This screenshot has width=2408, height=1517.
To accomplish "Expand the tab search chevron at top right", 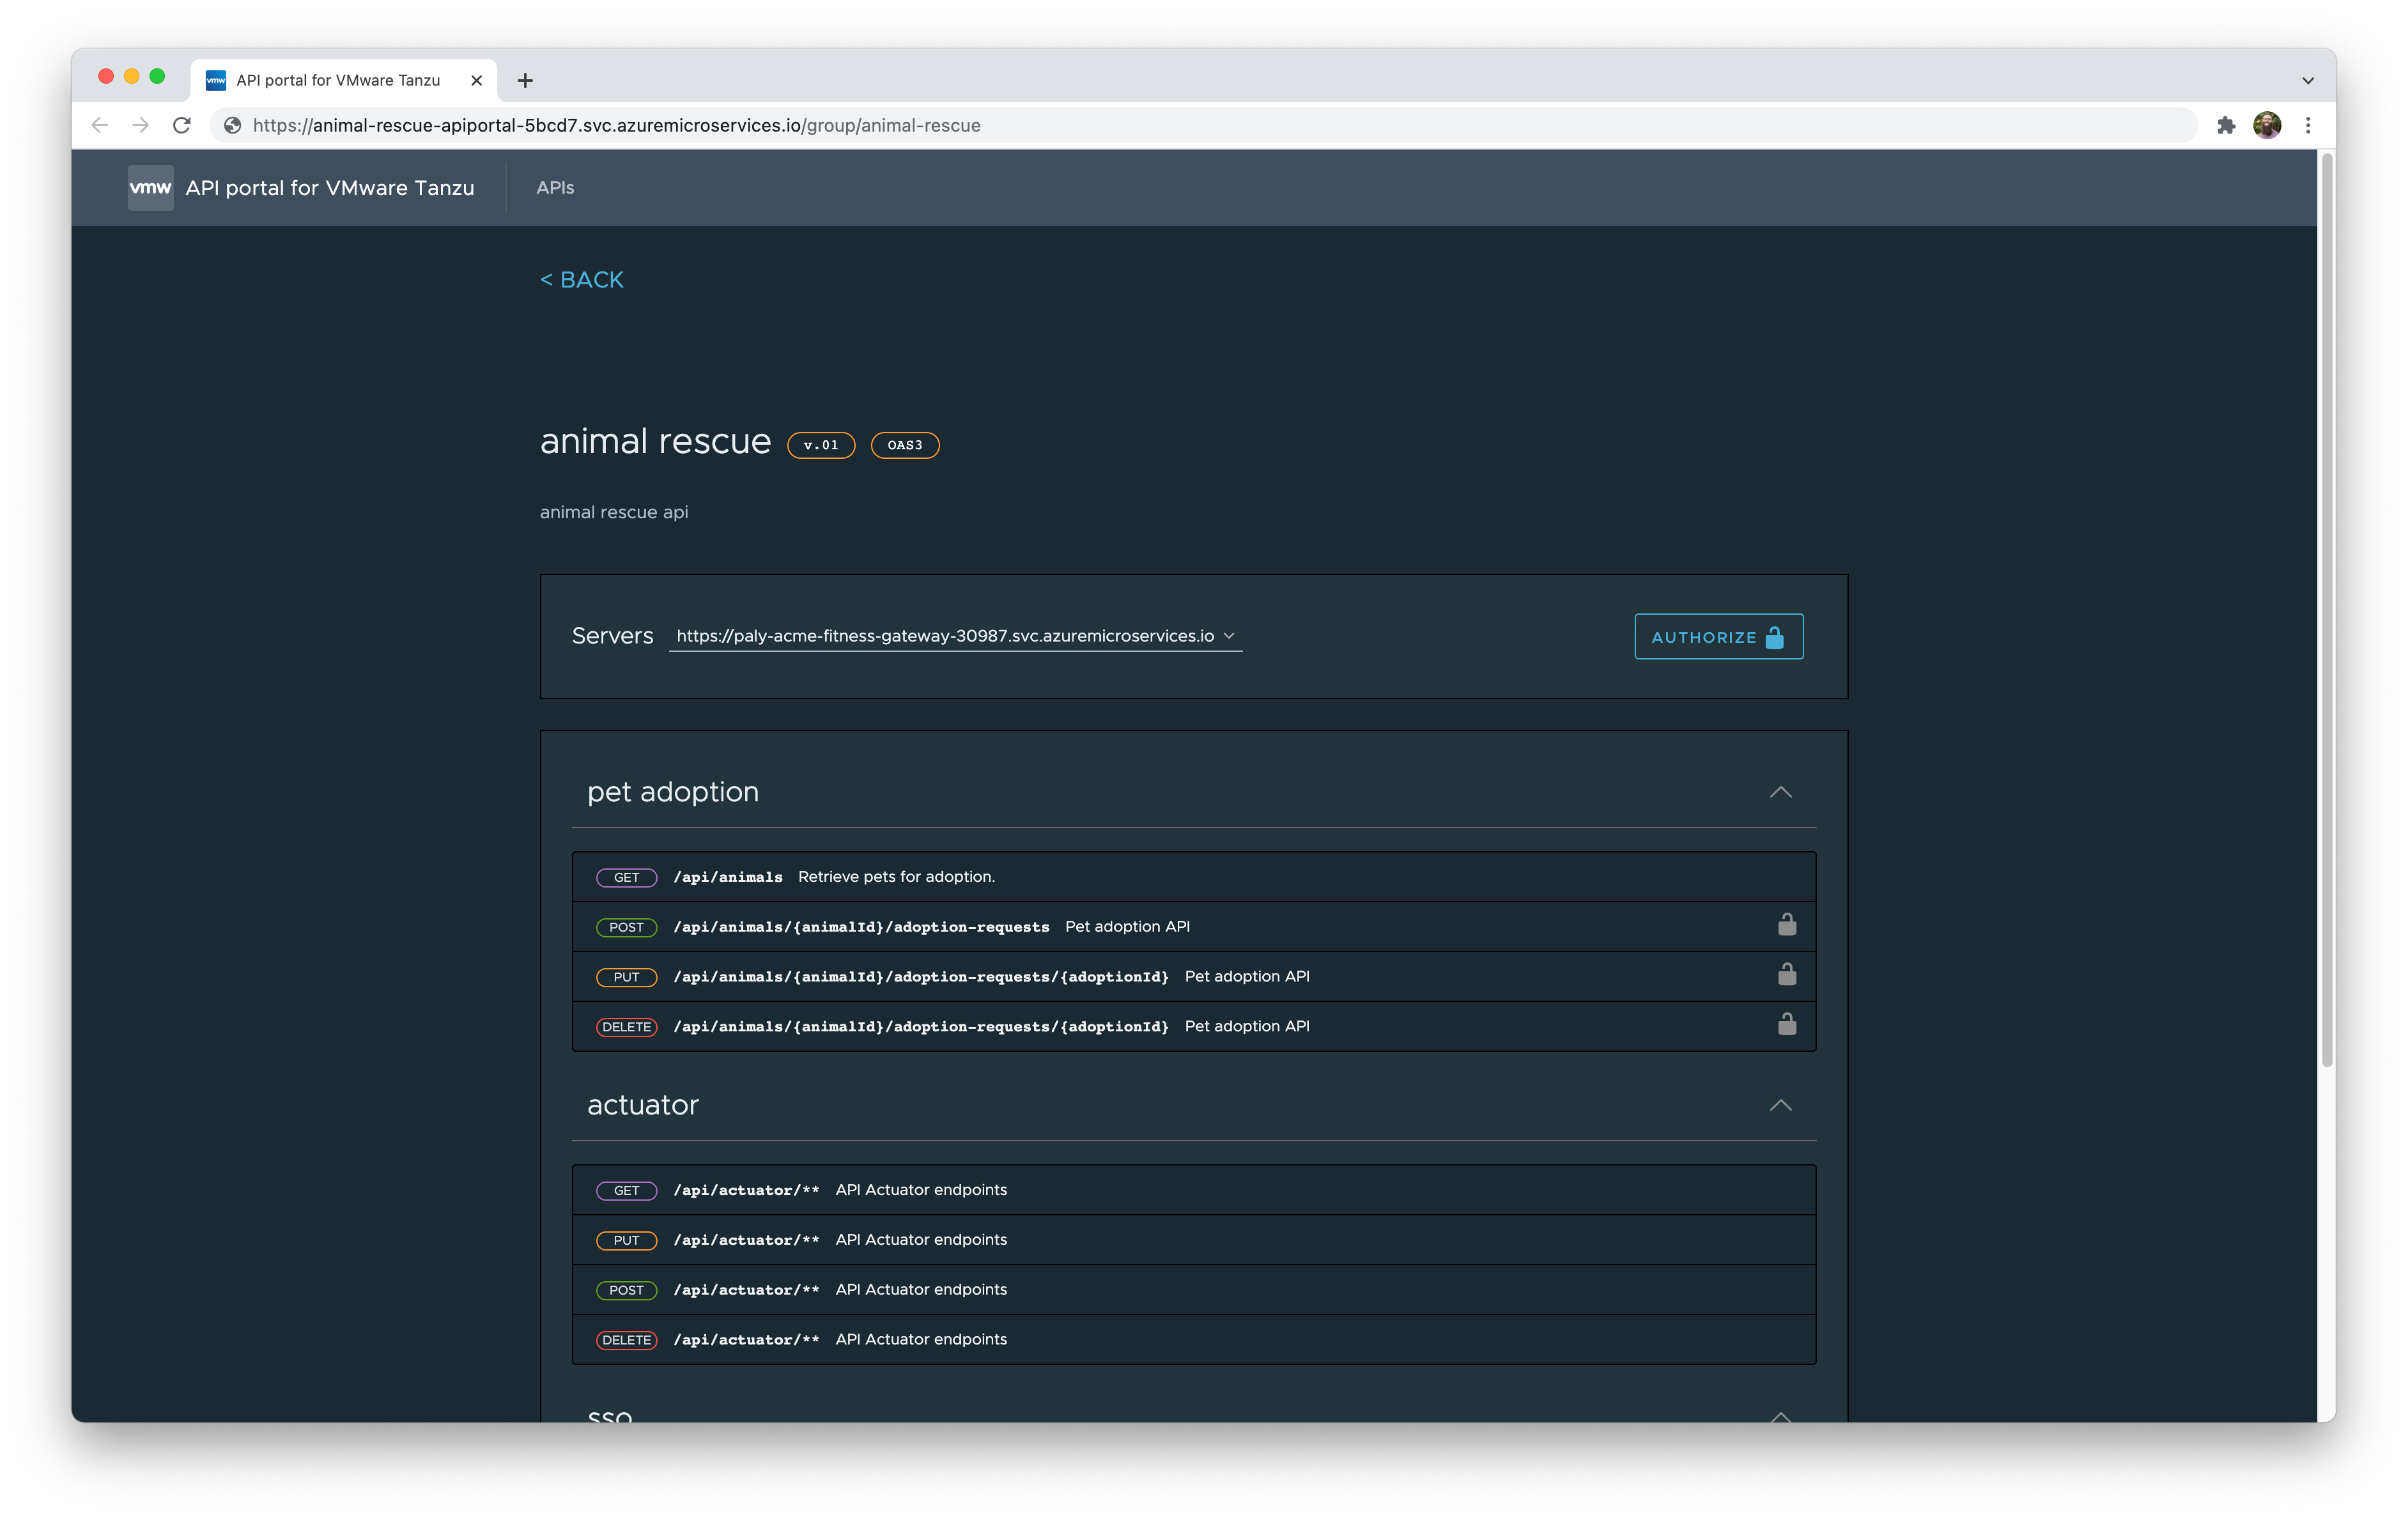I will pyautogui.click(x=2308, y=80).
